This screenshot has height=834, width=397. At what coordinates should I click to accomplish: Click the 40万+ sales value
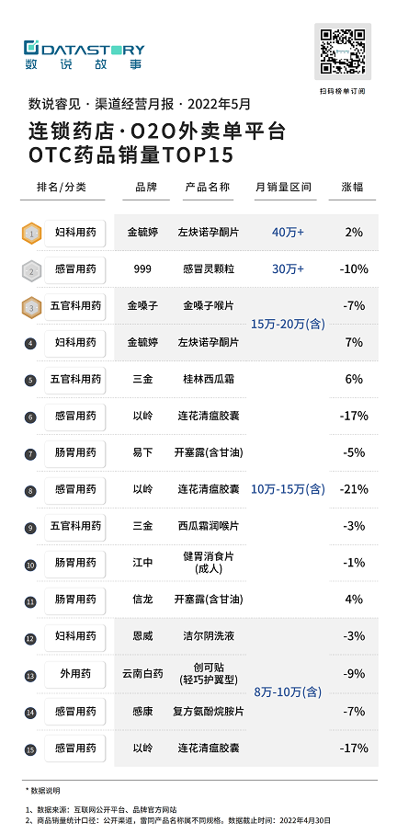click(x=288, y=233)
